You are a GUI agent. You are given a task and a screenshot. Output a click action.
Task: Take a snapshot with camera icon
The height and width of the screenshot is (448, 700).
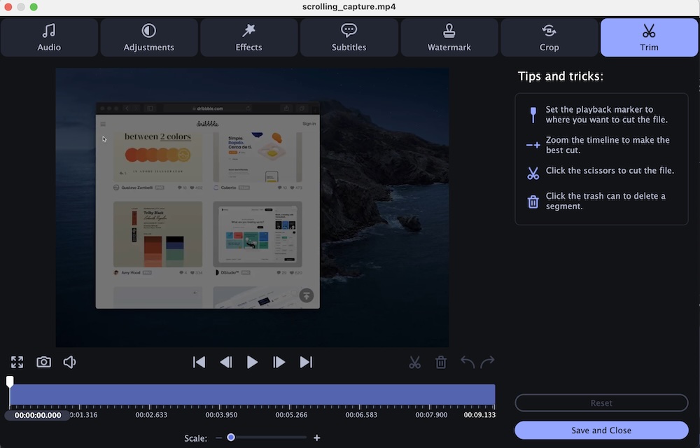(x=44, y=362)
